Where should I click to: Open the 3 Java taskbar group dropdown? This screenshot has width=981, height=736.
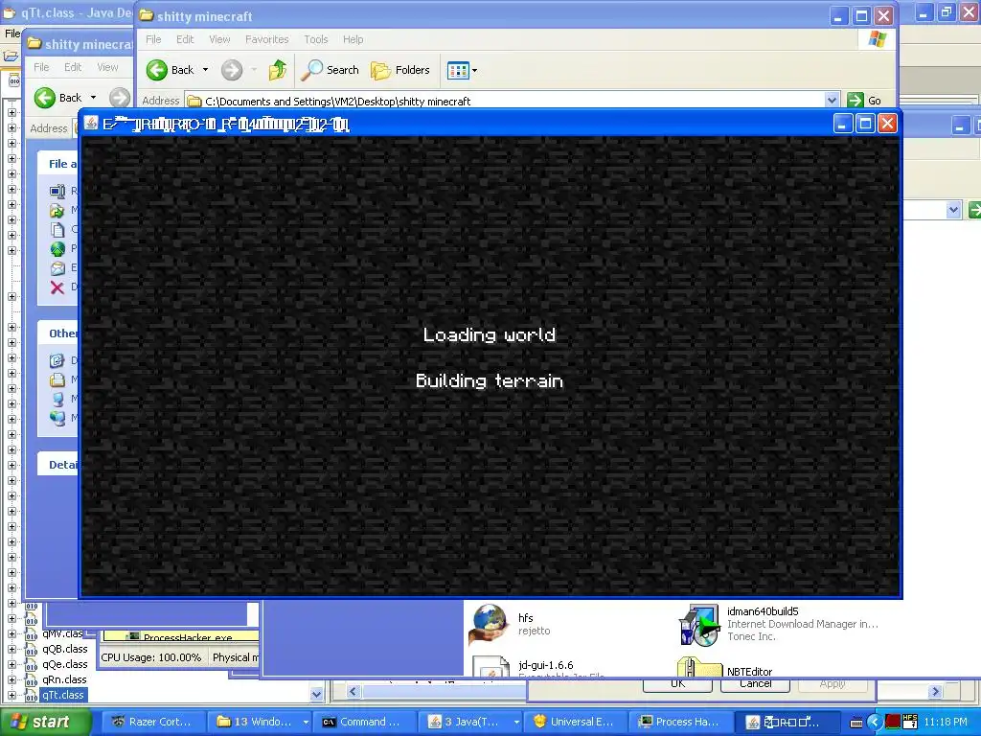click(x=516, y=723)
